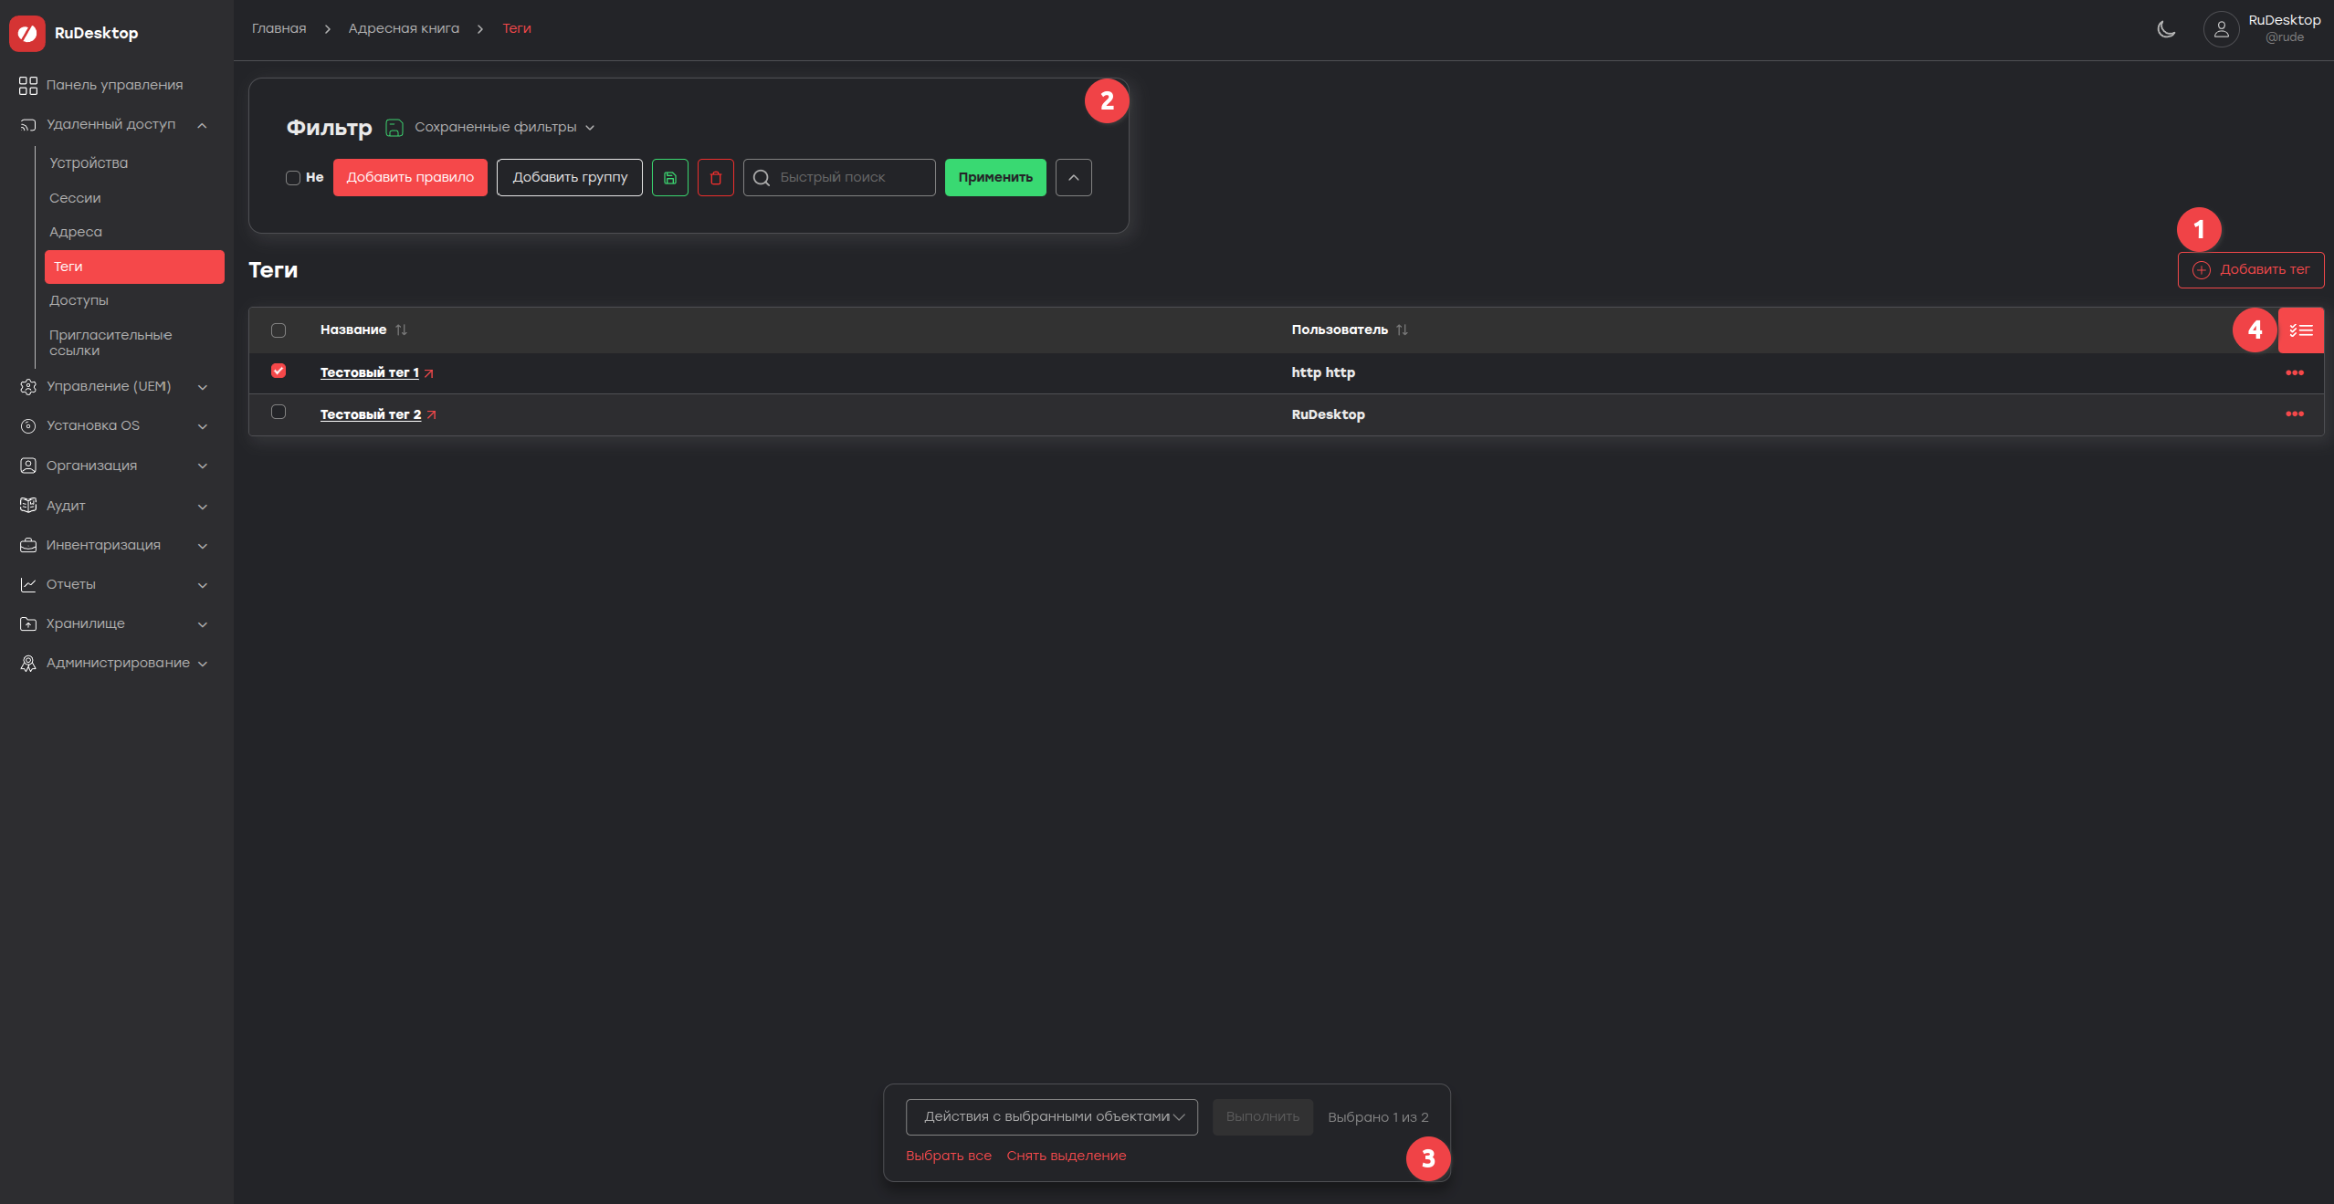
Task: Toggle dark mode moon icon
Action: (2166, 29)
